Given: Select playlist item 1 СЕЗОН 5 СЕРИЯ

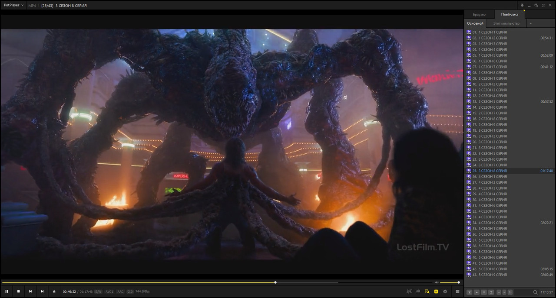Looking at the screenshot, I should (x=510, y=55).
